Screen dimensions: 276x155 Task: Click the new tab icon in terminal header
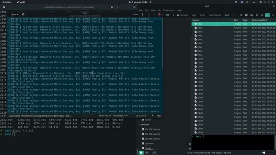[4, 7]
